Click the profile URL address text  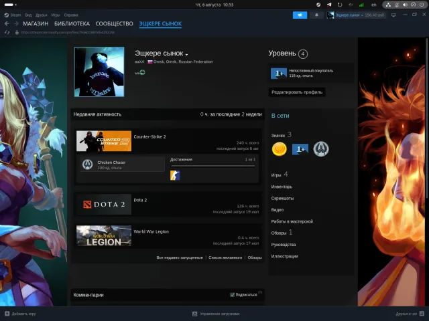click(x=68, y=32)
